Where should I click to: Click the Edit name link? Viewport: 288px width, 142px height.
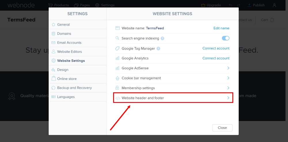tap(221, 28)
